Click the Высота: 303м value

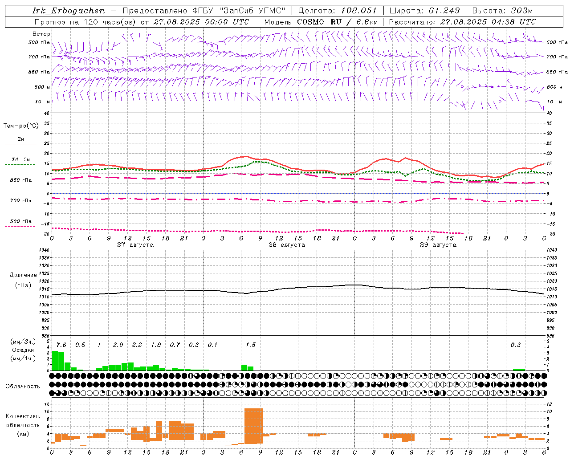(x=502, y=11)
